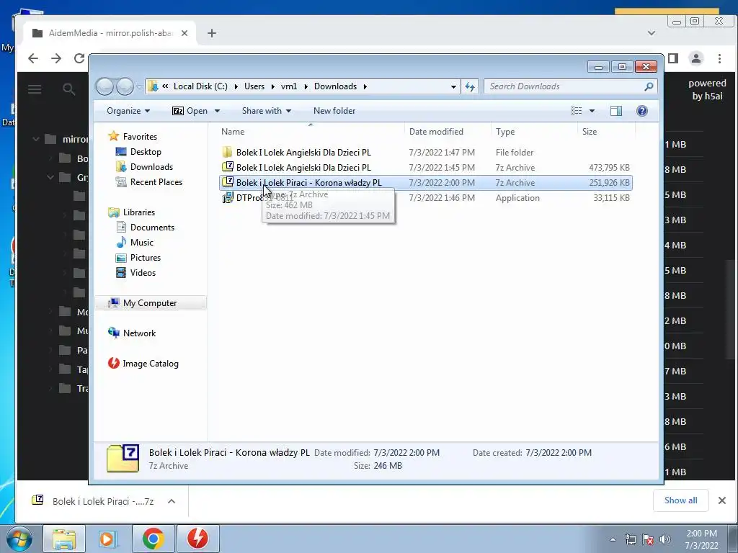
Task: Open the Windows Start menu
Action: [x=19, y=539]
